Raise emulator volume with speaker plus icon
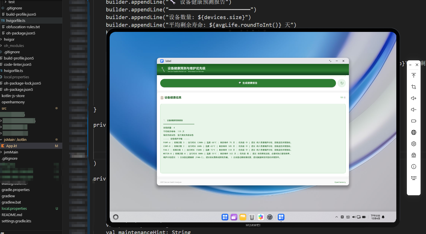Screen dimensions: 426x234 click(414, 98)
